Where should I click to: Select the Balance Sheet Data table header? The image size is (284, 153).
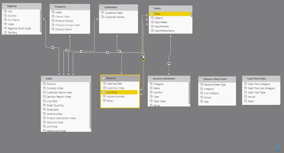(x=217, y=79)
